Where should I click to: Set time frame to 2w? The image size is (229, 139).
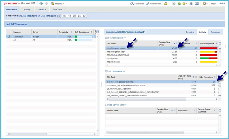click(79, 16)
